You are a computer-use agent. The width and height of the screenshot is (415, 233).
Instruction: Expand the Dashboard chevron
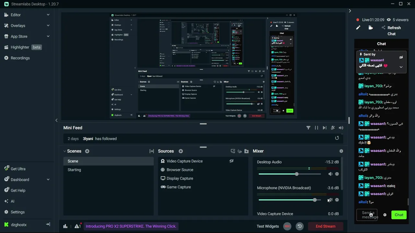point(48,180)
